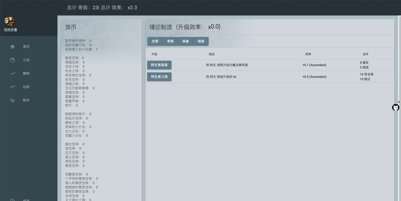Click the +0.5 (Ascendant) efficiency value
Viewport: 401px width, 201px height.
(x=314, y=77)
